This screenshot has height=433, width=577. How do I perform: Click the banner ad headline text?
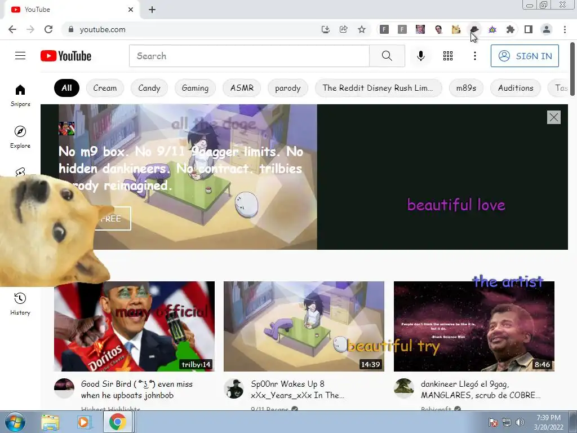[x=181, y=169]
